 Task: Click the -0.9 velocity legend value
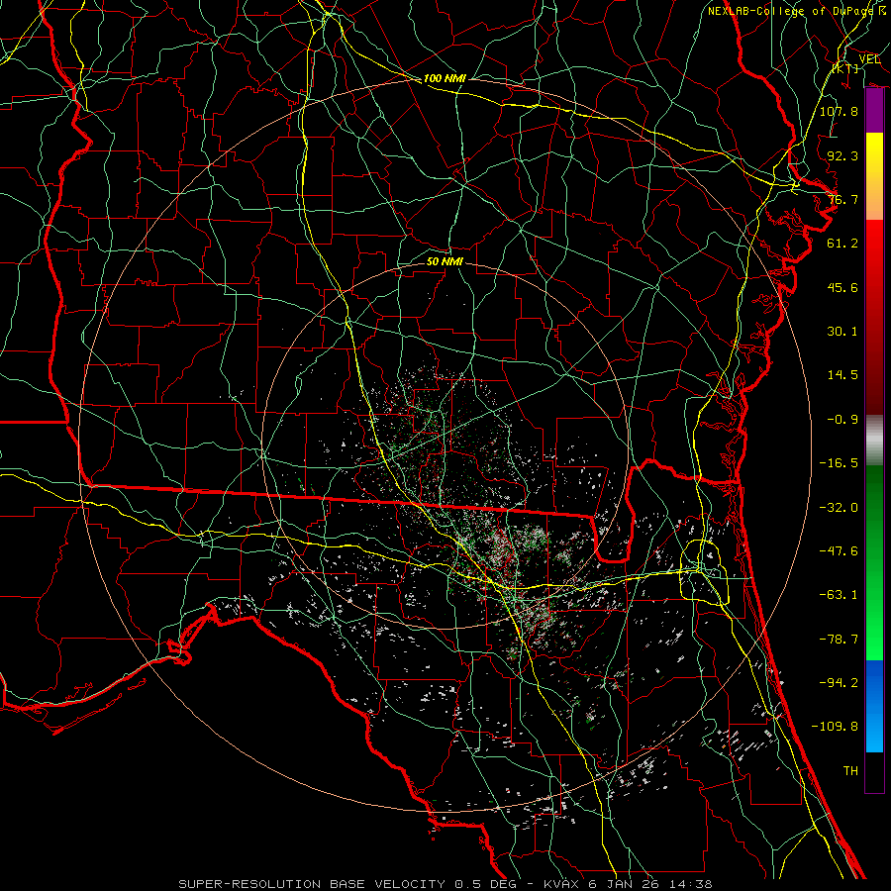tap(842, 420)
